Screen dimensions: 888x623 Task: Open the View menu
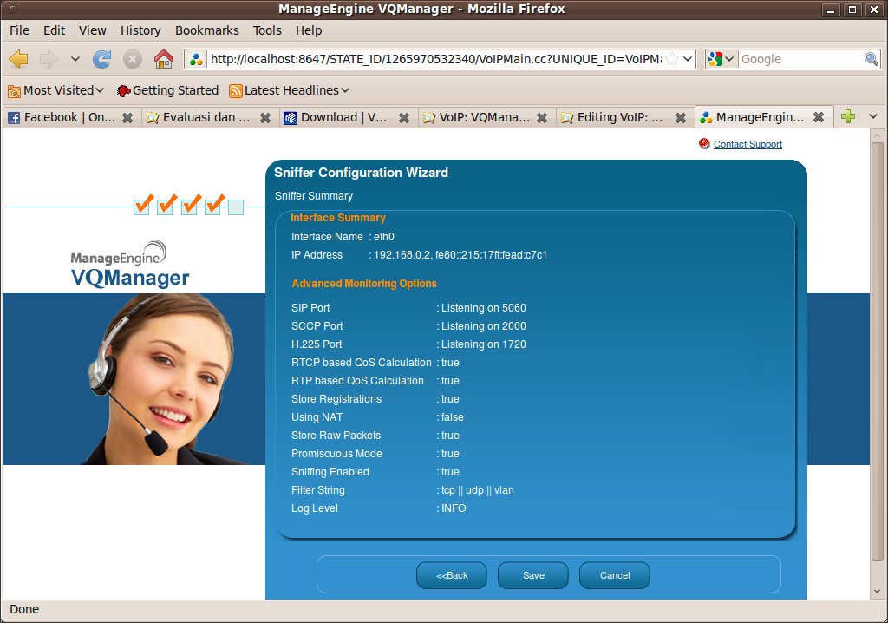pos(92,30)
